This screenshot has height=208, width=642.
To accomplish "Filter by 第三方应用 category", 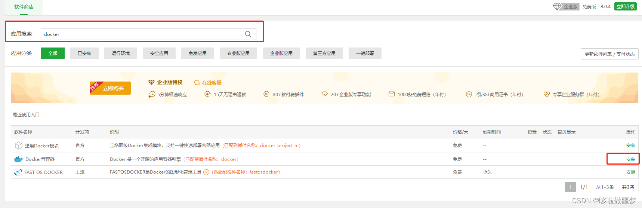I will coord(324,53).
